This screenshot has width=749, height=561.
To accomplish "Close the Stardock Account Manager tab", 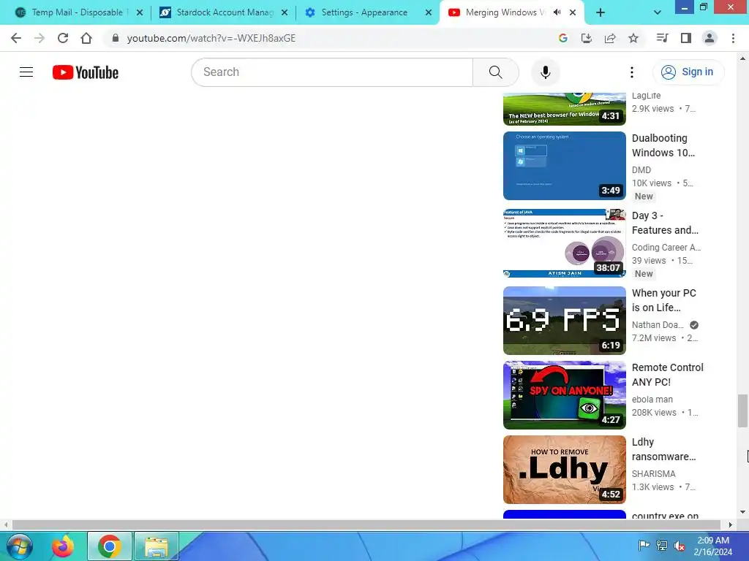I will (285, 13).
